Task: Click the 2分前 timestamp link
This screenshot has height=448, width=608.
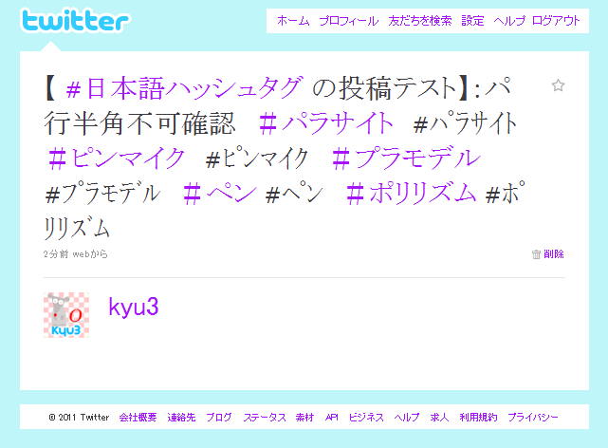Action: point(56,254)
